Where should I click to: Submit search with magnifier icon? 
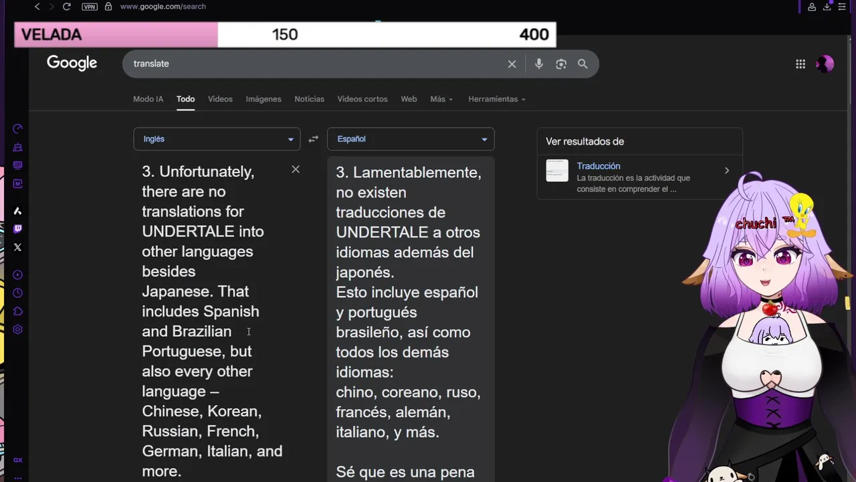[582, 64]
